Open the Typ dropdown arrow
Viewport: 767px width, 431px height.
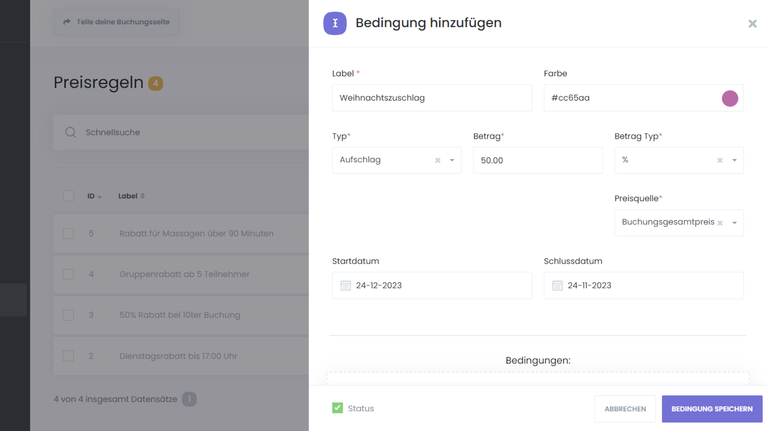click(452, 160)
